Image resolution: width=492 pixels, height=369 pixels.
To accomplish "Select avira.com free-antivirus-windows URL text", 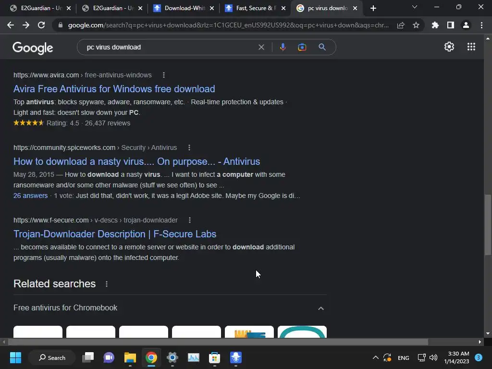I will (x=83, y=75).
